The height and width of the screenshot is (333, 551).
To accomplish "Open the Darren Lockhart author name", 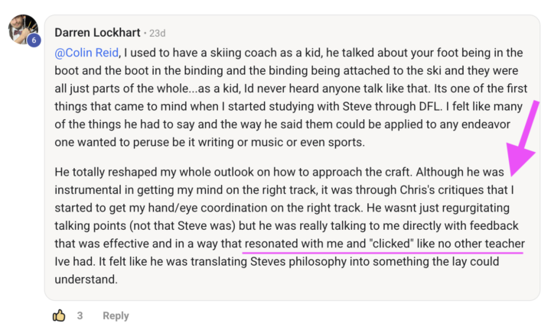I will click(x=96, y=34).
